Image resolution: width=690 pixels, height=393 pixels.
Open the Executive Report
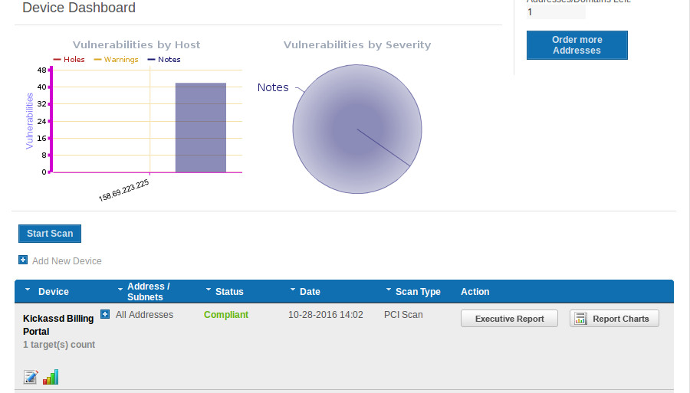coord(509,318)
